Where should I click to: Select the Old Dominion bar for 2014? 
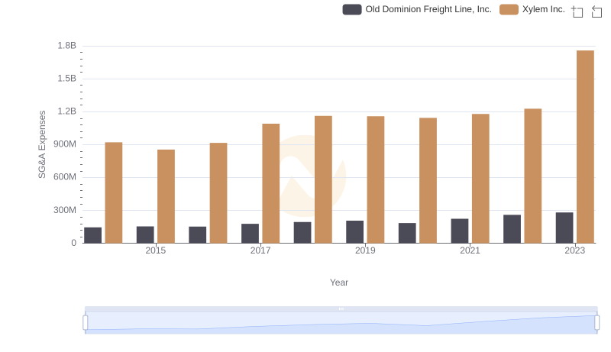point(92,235)
